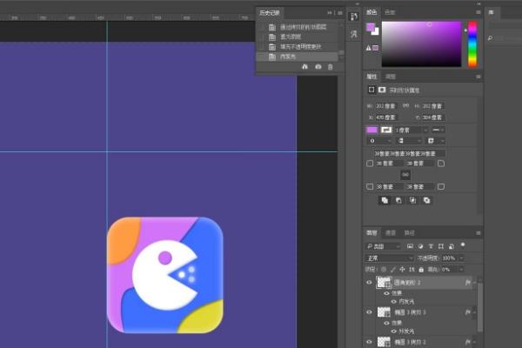The width and height of the screenshot is (522, 348).
Task: Select Exclude Overlapping Shapes path operation
Action: tap(427, 200)
